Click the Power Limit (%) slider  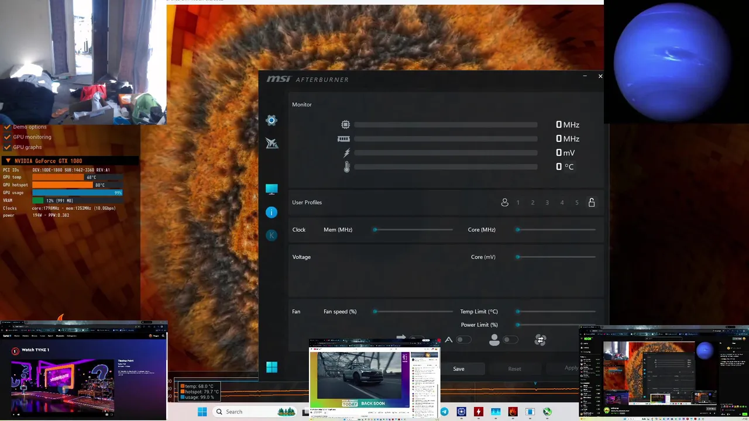point(556,325)
